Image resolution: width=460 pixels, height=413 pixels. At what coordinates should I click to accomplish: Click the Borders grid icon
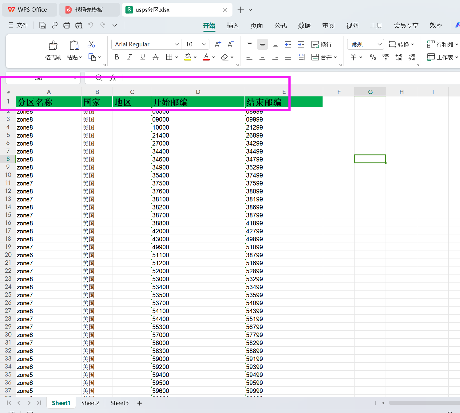pos(169,57)
